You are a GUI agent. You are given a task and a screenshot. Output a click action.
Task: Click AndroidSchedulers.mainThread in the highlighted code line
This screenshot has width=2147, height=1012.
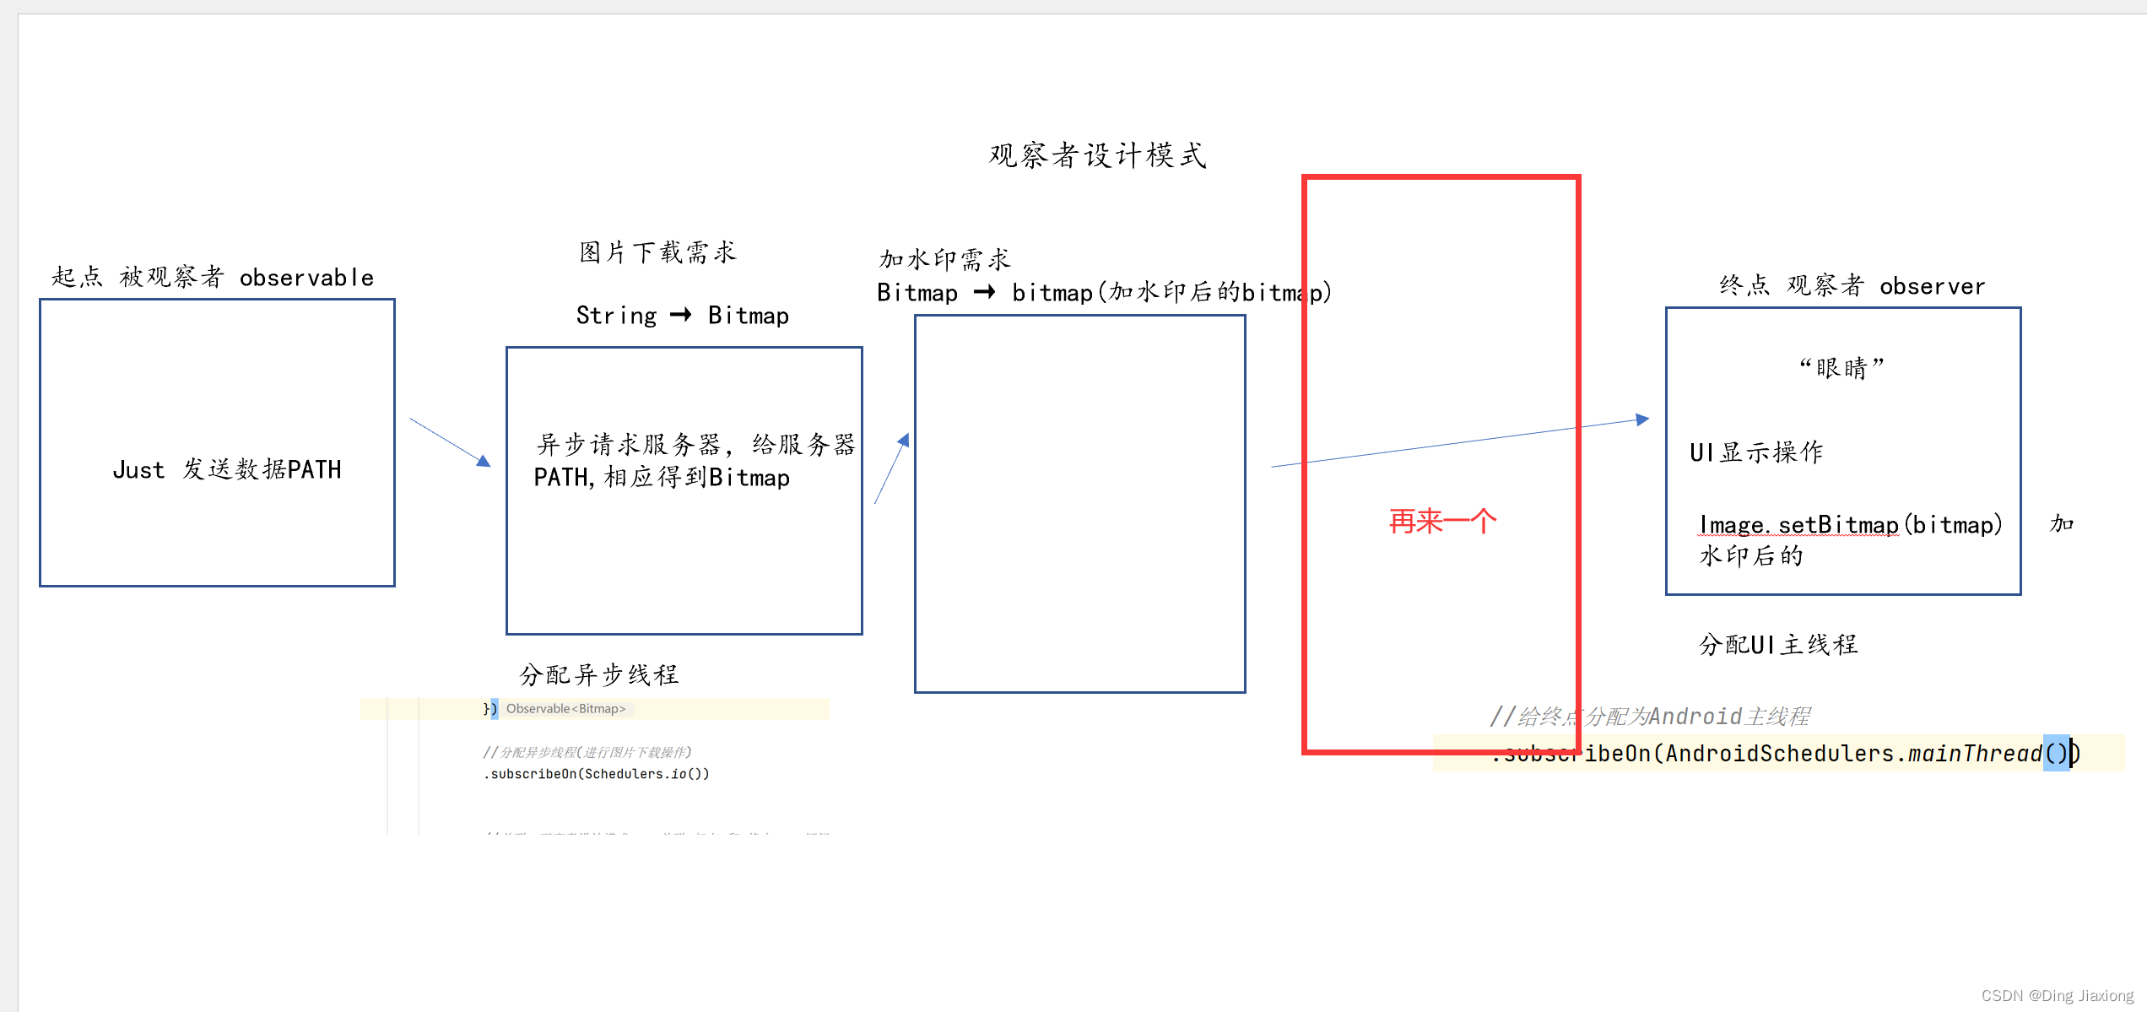(x=1853, y=753)
